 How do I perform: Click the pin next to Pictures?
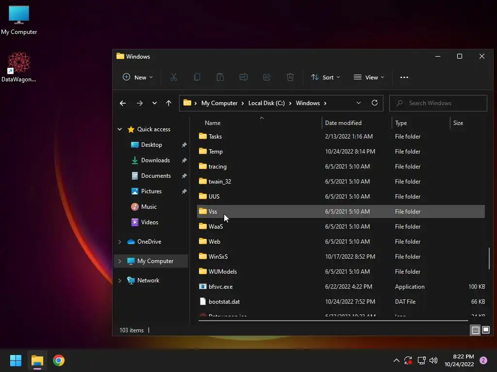point(184,191)
